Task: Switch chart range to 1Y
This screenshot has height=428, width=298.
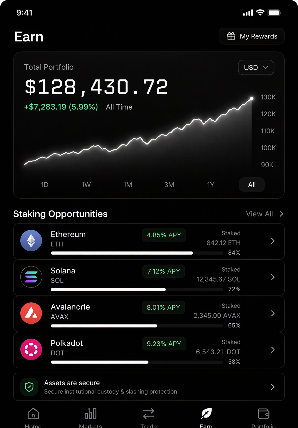Action: click(210, 185)
